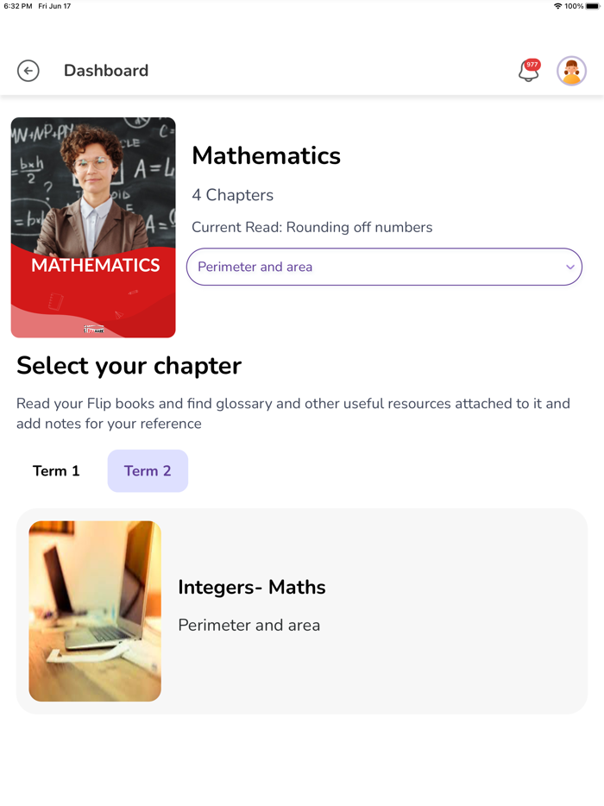The image size is (604, 806).
Task: Click the Dashboard header title
Action: point(106,71)
